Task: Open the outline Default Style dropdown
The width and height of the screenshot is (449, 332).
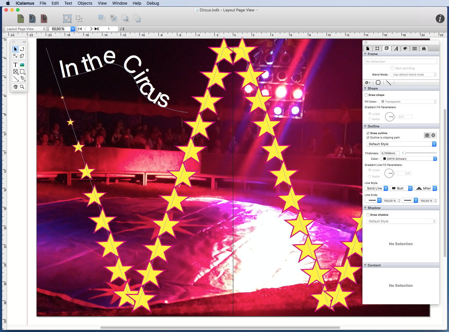Action: (401, 144)
